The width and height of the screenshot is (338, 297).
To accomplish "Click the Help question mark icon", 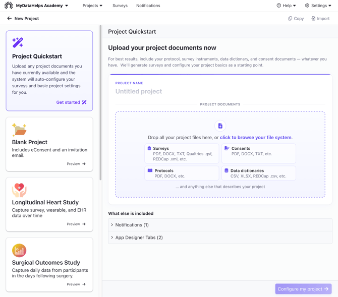I will (x=278, y=6).
